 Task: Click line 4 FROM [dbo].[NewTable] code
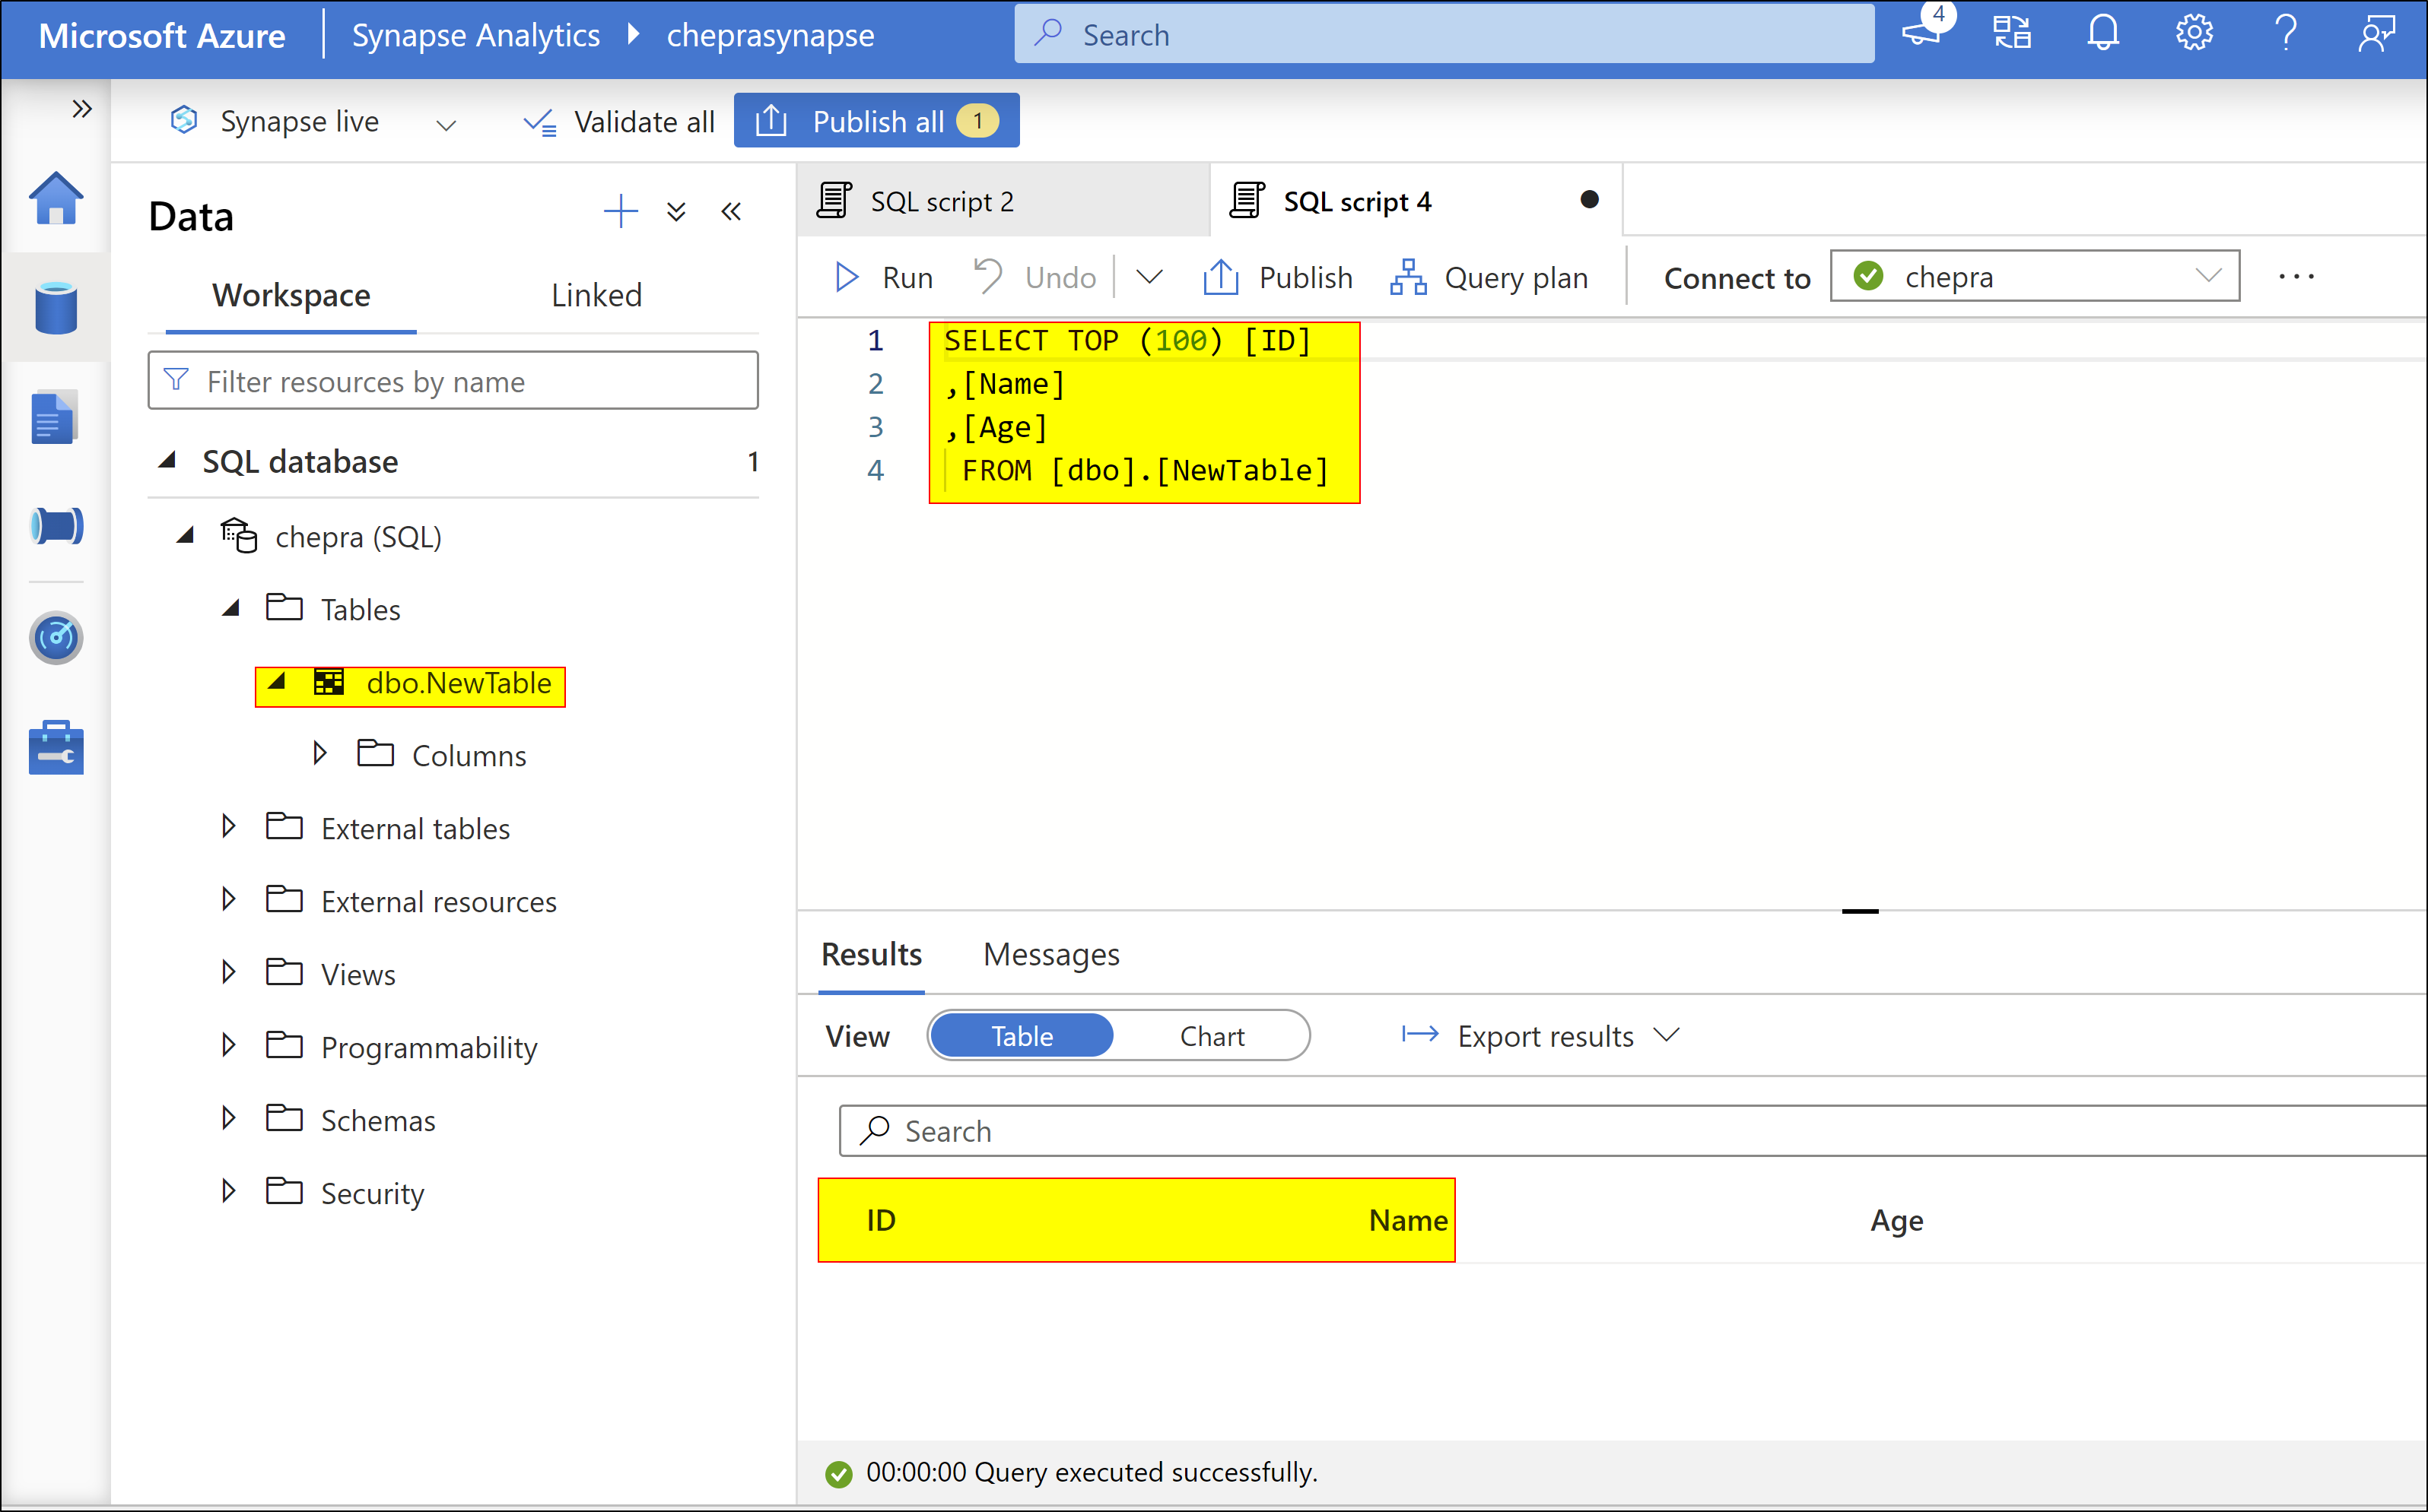(1145, 470)
